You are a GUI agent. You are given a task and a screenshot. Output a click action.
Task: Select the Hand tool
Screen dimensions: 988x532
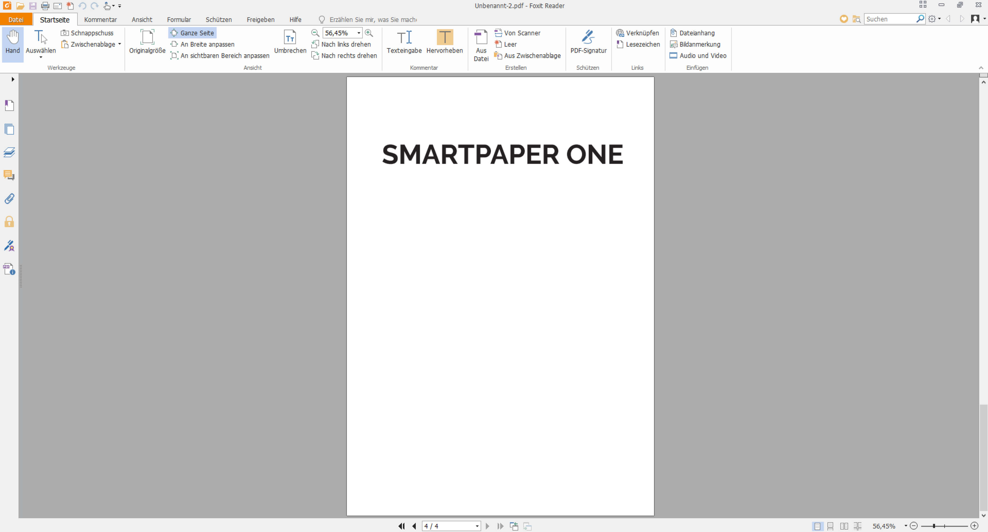coord(13,44)
